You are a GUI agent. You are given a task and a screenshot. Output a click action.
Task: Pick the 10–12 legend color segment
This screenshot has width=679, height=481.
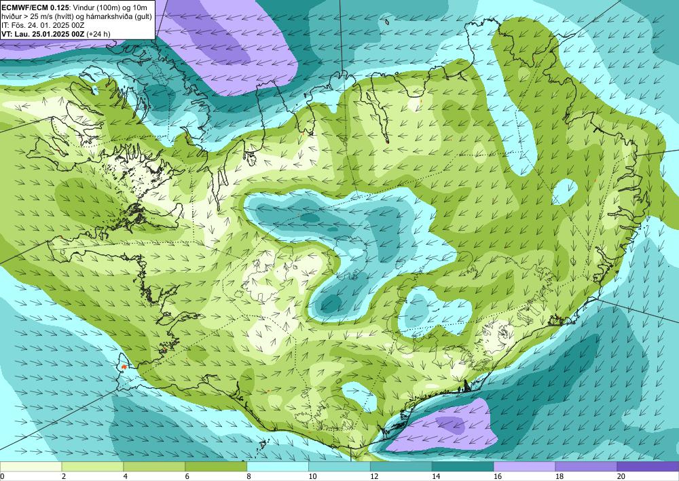tap(339, 467)
